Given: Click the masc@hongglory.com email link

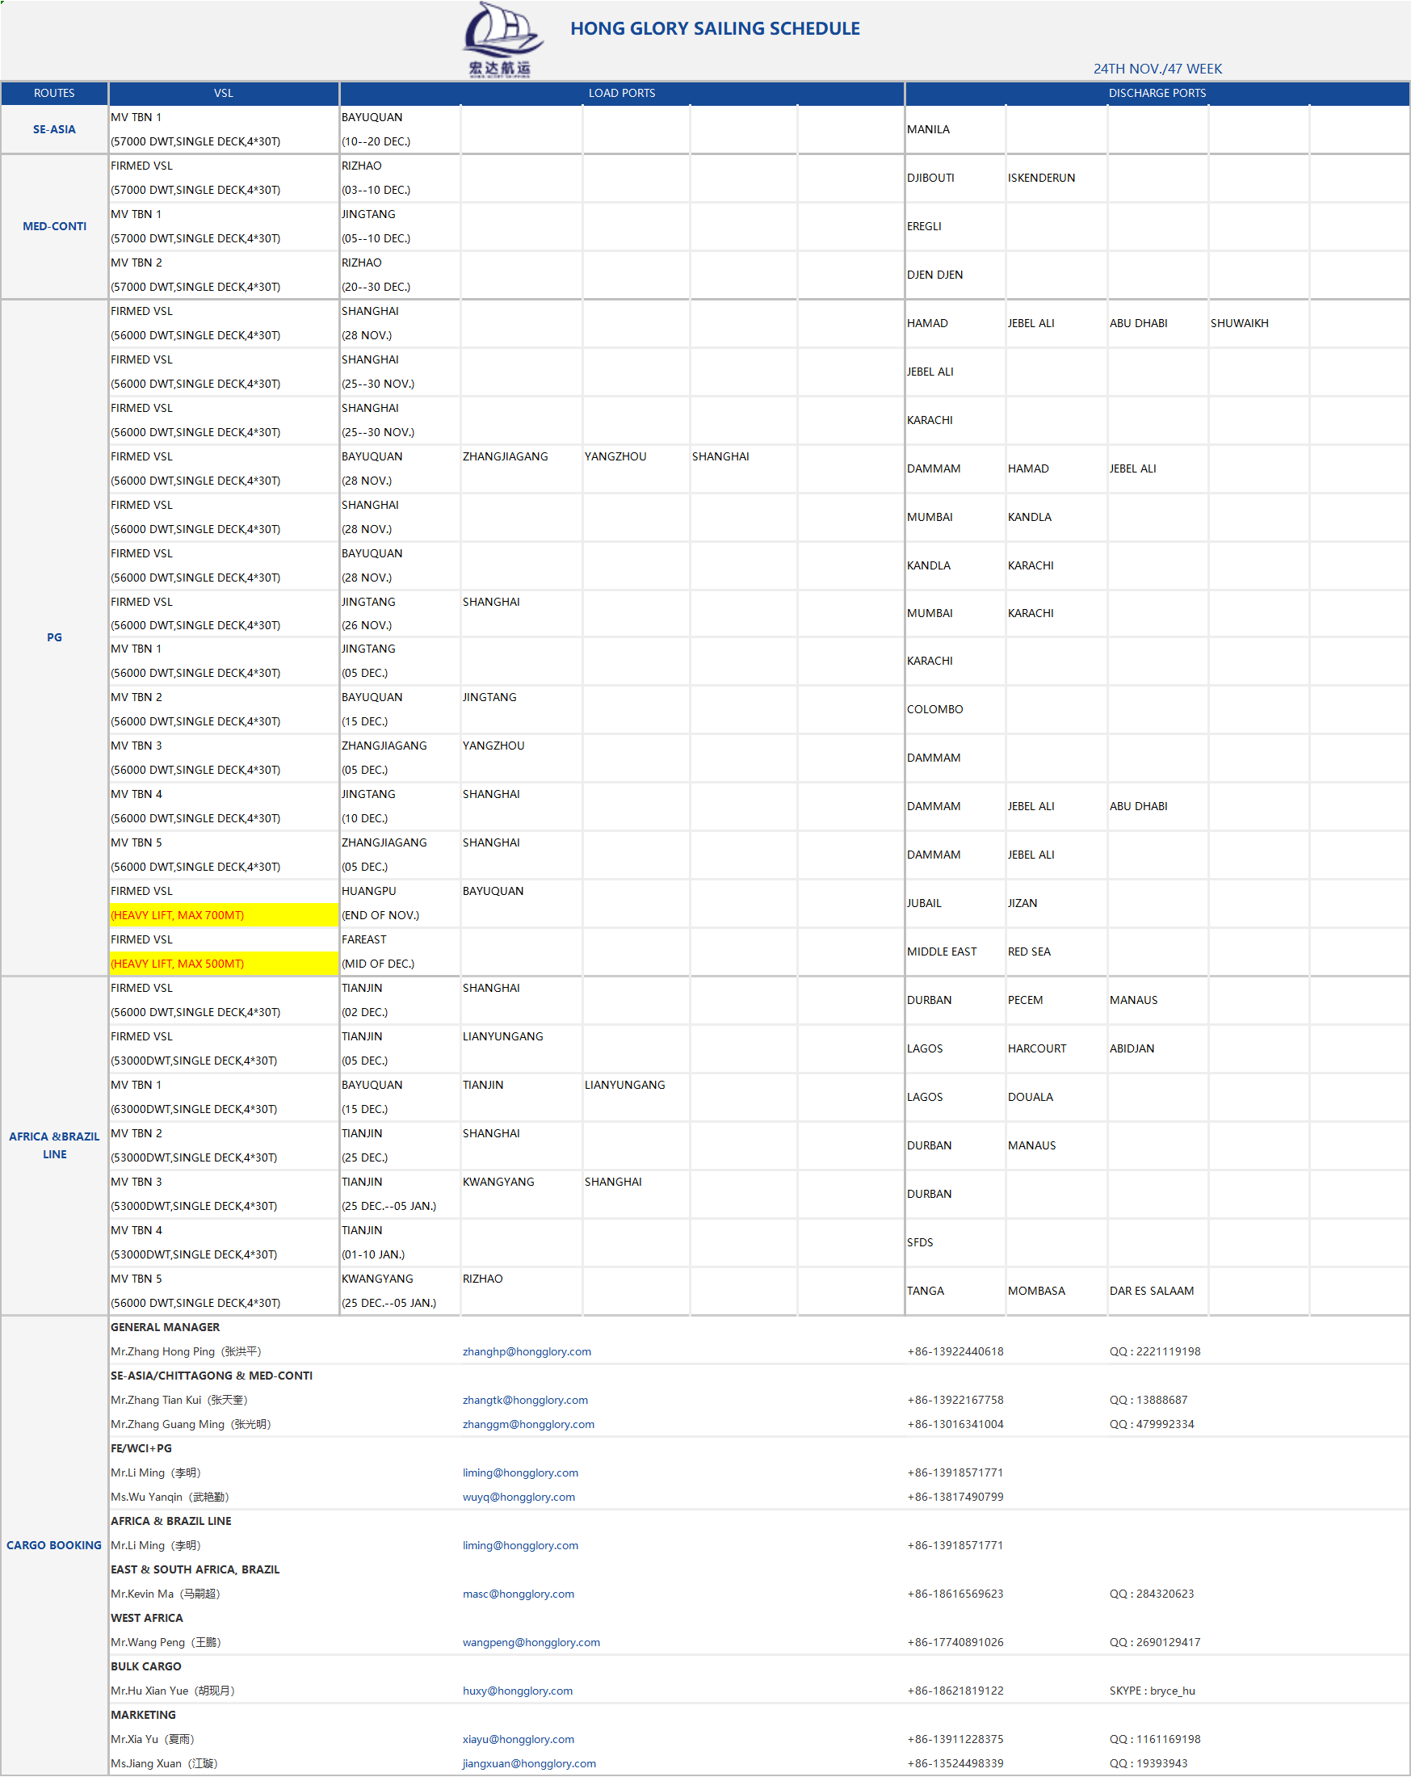Looking at the screenshot, I should (x=519, y=1593).
